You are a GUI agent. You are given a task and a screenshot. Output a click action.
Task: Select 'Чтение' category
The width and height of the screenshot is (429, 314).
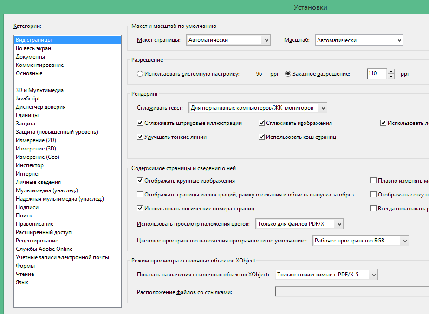(67, 274)
